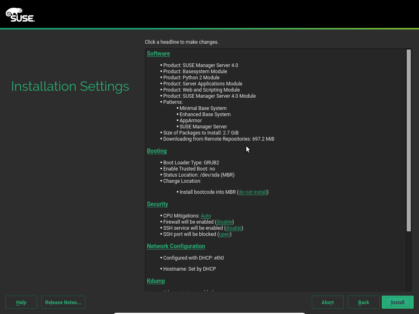The width and height of the screenshot is (419, 314).
Task: Click 'Downloading from Remote Repositories: 697.2 MiB'
Action: (219, 139)
